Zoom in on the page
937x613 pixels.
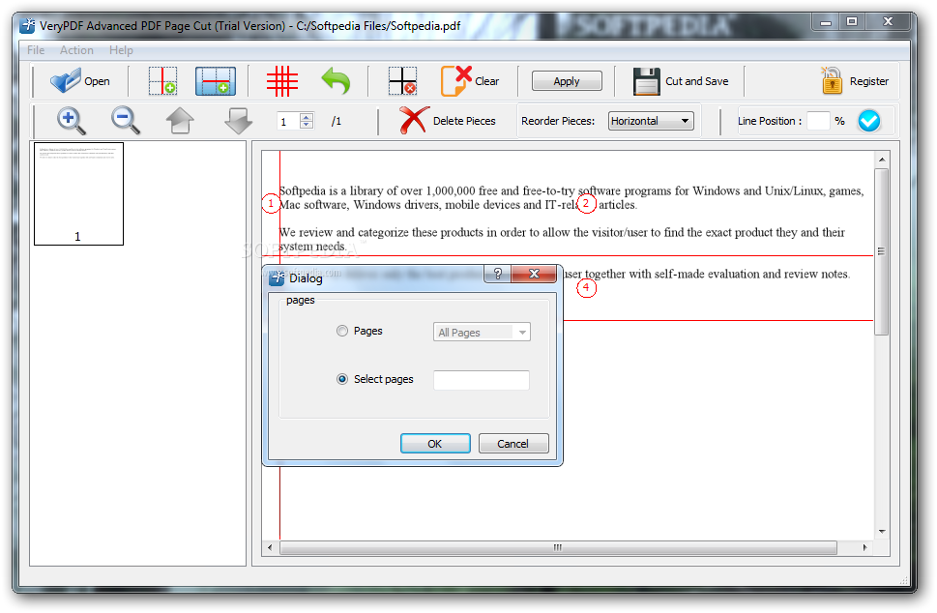point(72,121)
